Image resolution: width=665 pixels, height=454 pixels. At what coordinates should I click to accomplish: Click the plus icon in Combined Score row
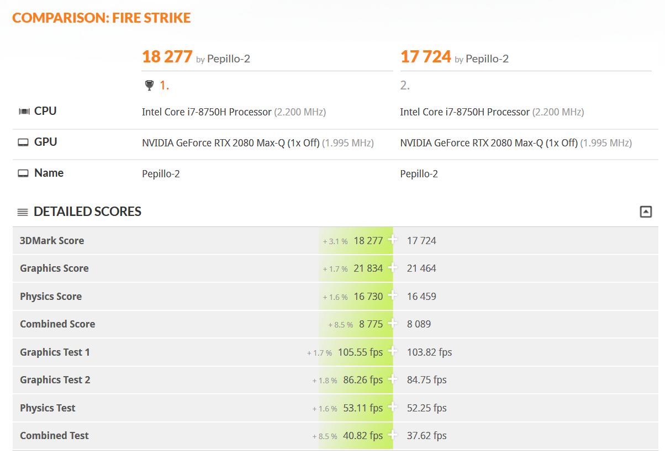(392, 323)
